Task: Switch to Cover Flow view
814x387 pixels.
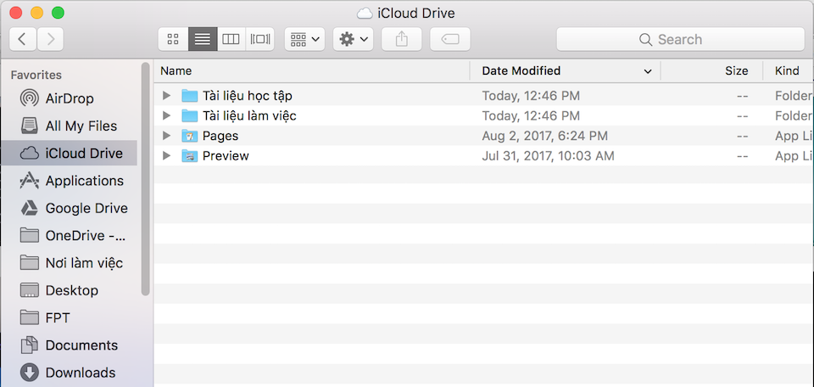Action: pyautogui.click(x=259, y=39)
